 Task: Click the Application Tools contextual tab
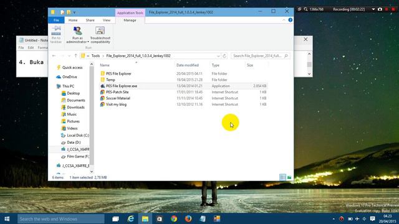pyautogui.click(x=130, y=12)
